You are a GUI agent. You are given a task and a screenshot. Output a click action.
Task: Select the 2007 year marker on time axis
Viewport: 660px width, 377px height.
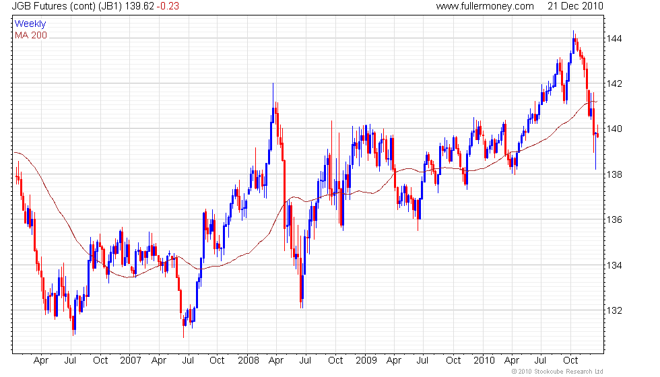(129, 360)
